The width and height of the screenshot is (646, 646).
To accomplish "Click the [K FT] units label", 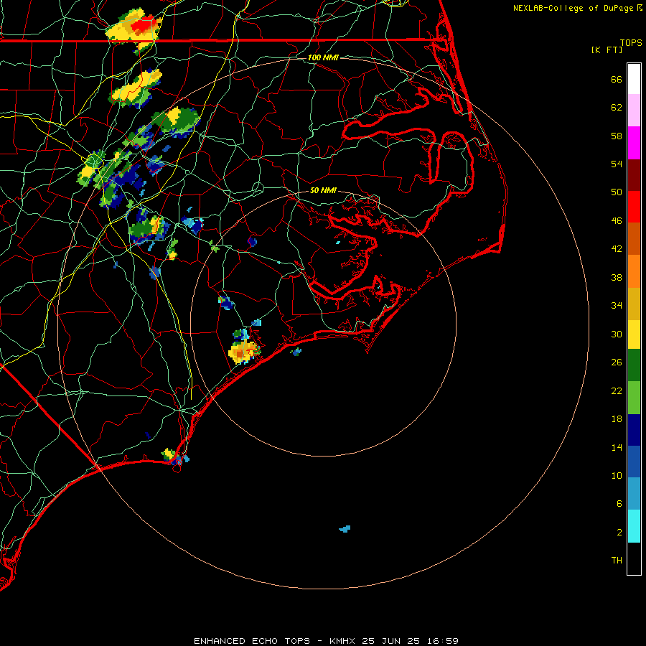I will click(x=607, y=50).
